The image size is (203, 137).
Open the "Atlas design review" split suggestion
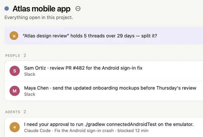pos(104,36)
